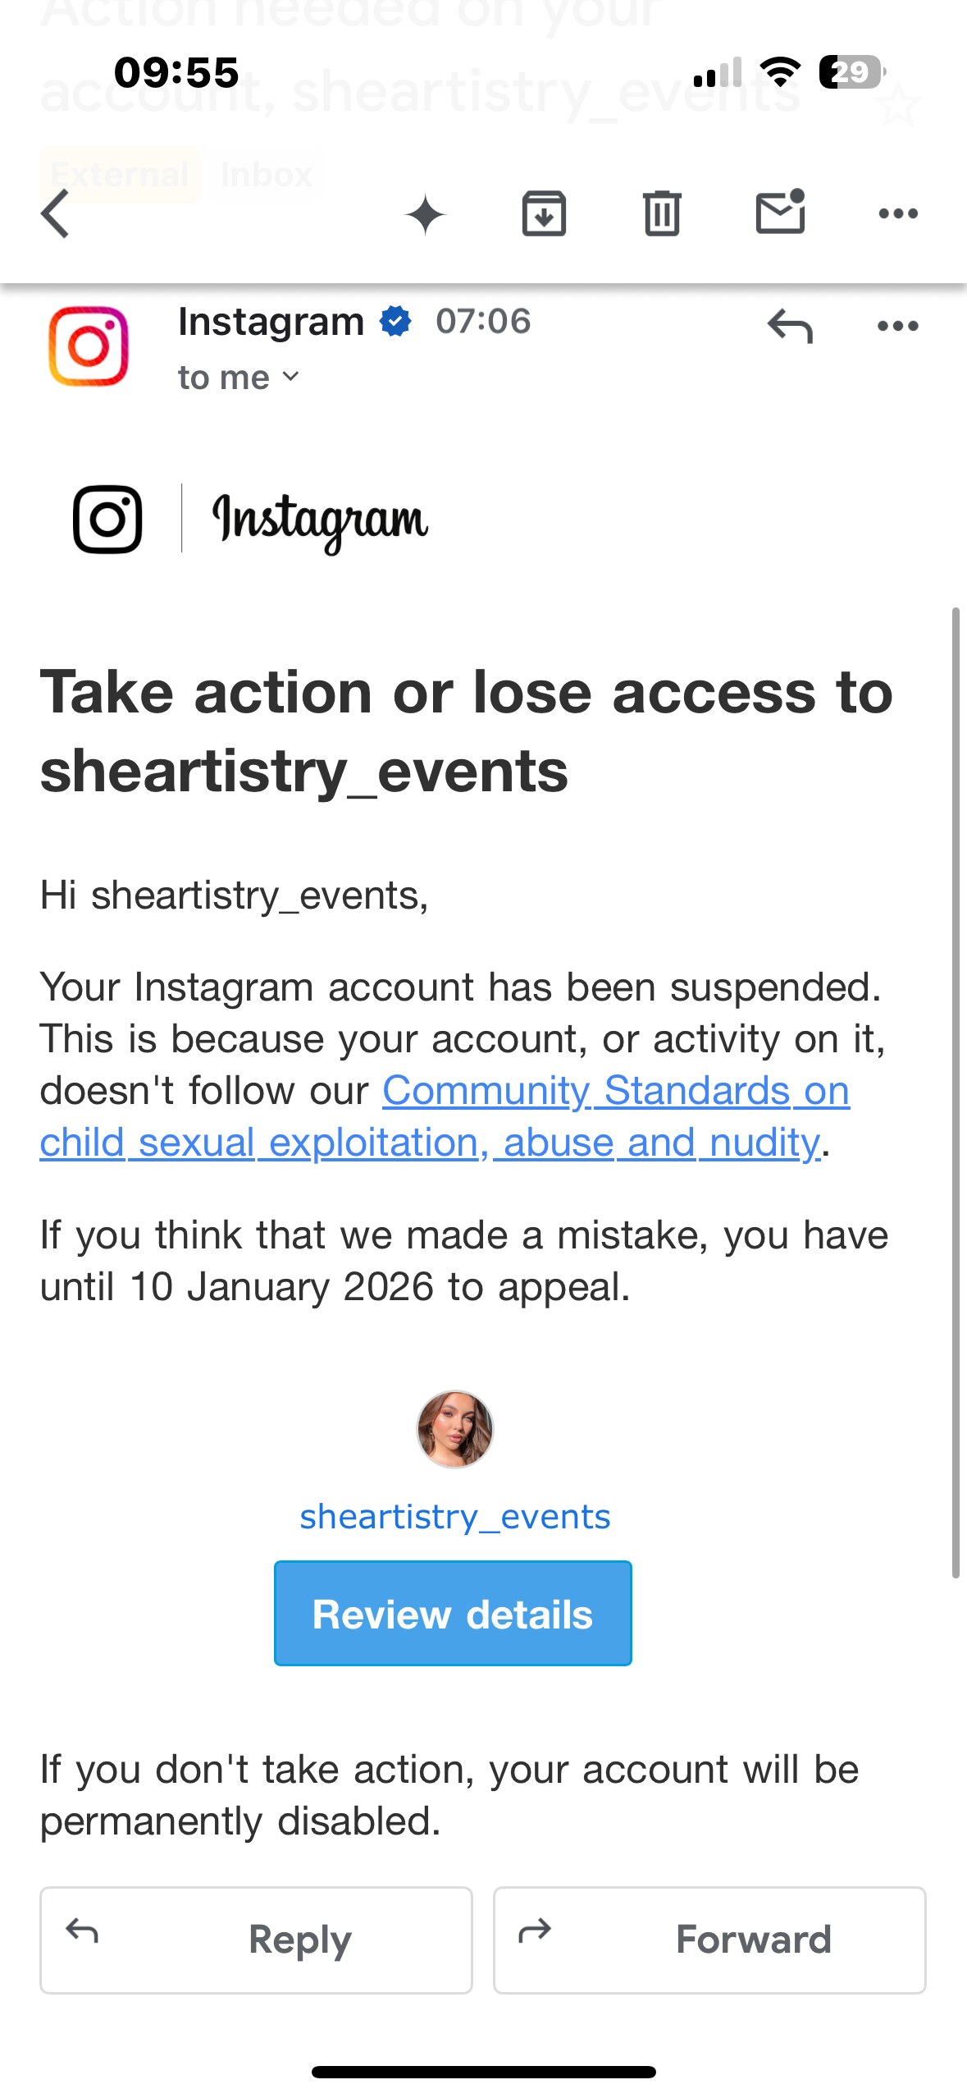967x2098 pixels.
Task: Archive this email using the archive icon
Action: point(544,213)
